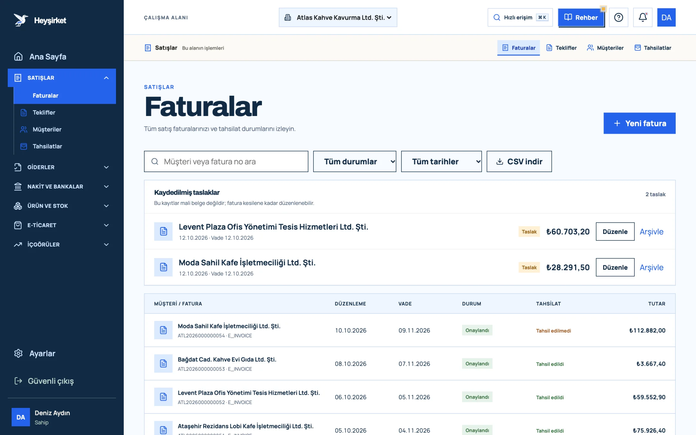Open the Tüm durumlar filter dropdown

pos(354,161)
